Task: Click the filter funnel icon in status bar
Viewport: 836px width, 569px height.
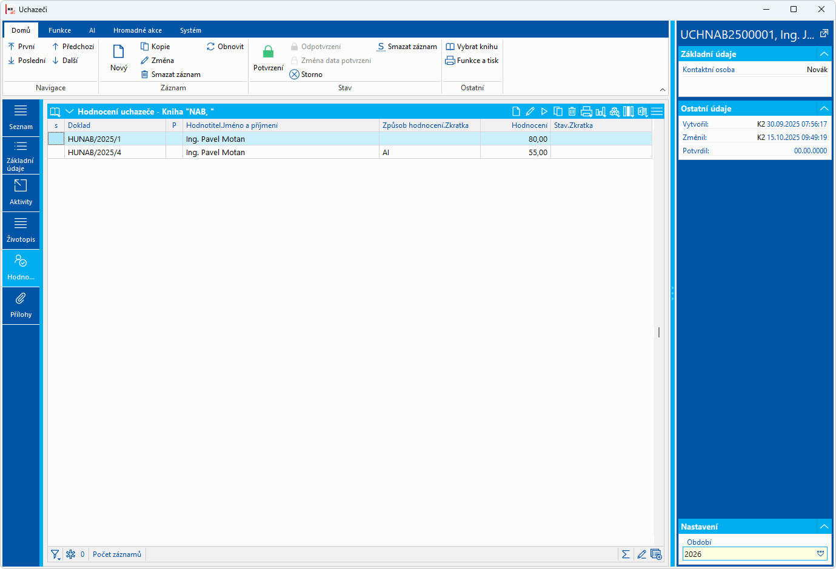Action: point(55,554)
